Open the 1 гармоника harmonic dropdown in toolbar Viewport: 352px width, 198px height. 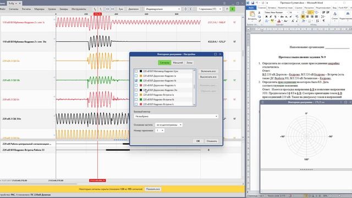click(210, 9)
